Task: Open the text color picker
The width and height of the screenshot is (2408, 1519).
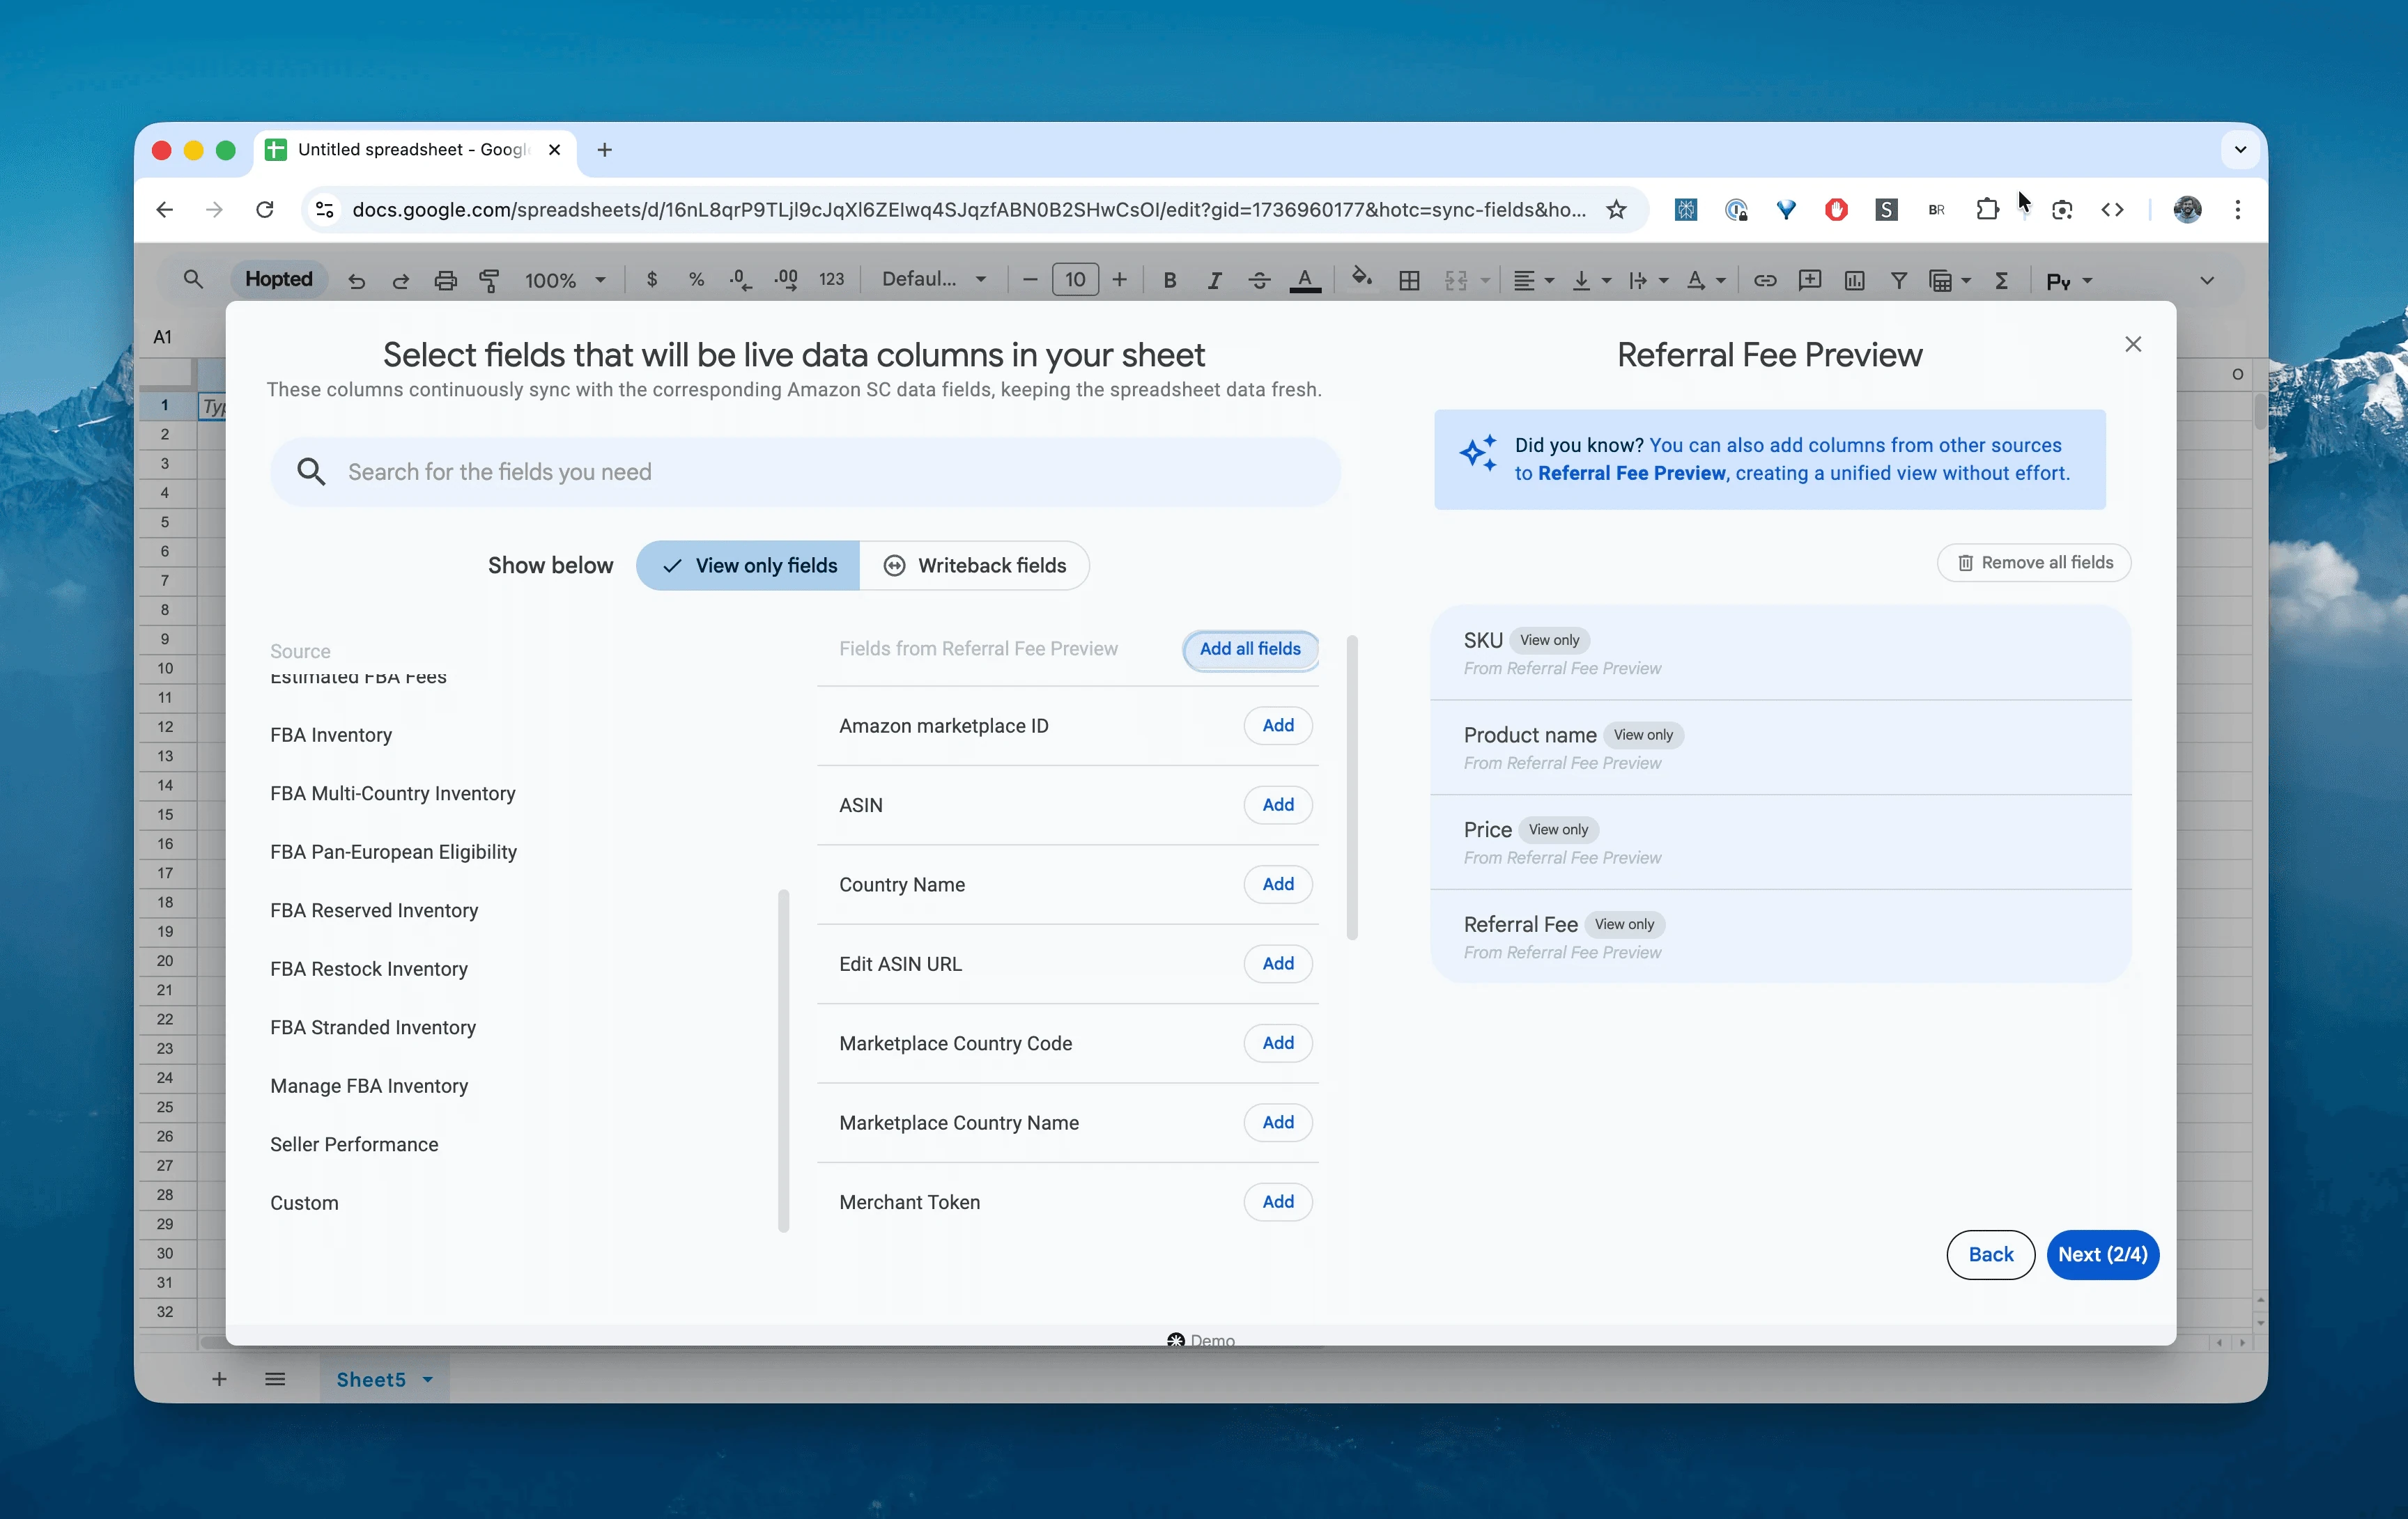Action: pyautogui.click(x=1304, y=281)
